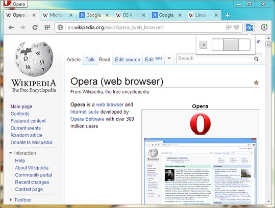The height and width of the screenshot is (208, 275).
Task: Click the vertical scrollbar thumb
Action: click(x=268, y=44)
